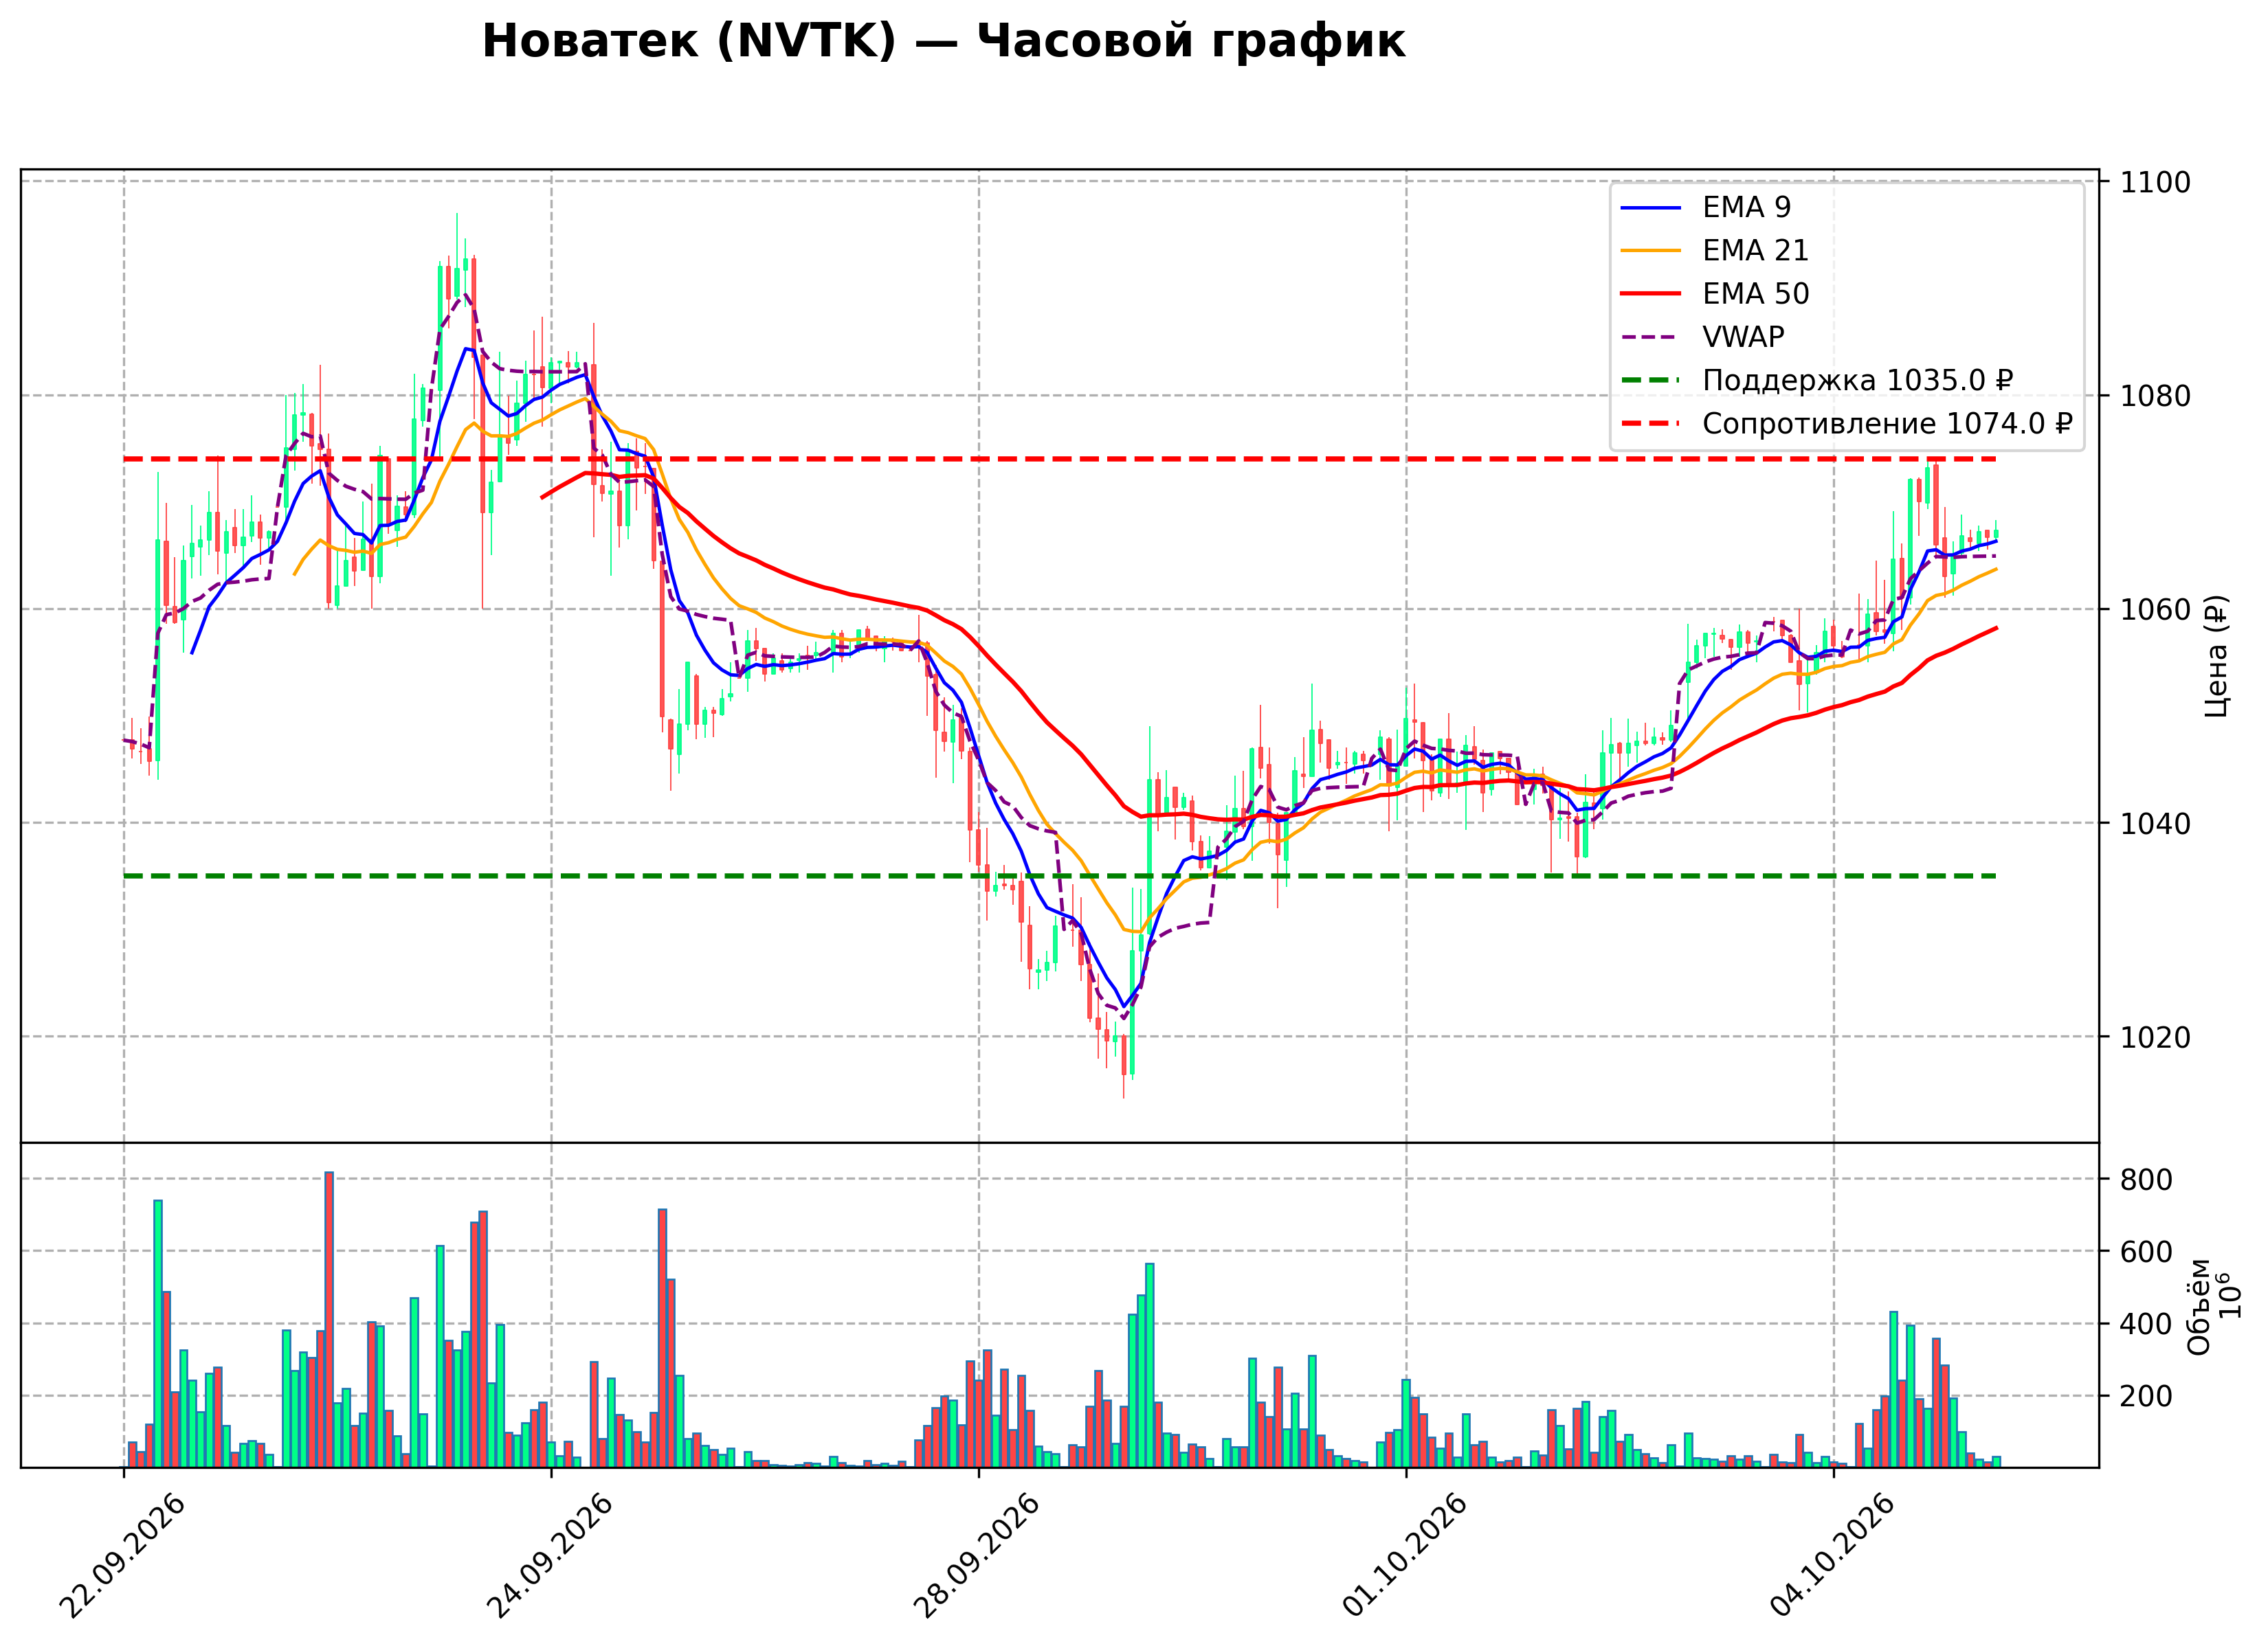This screenshot has height=1644, width=2268.
Task: Click the chart title 'Новатек (NVTK) — Часовой график'
Action: 943,42
